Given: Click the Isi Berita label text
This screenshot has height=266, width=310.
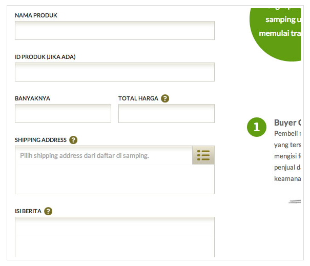Looking at the screenshot, I should pos(28,211).
